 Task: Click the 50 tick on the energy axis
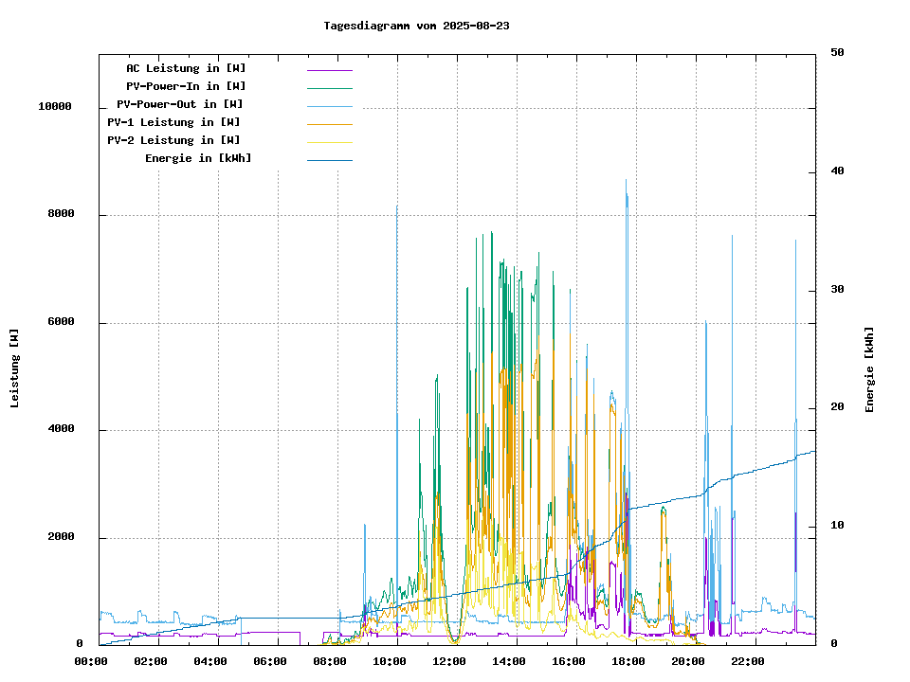[837, 52]
